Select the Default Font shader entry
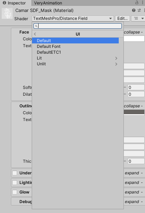 pyautogui.click(x=75, y=46)
